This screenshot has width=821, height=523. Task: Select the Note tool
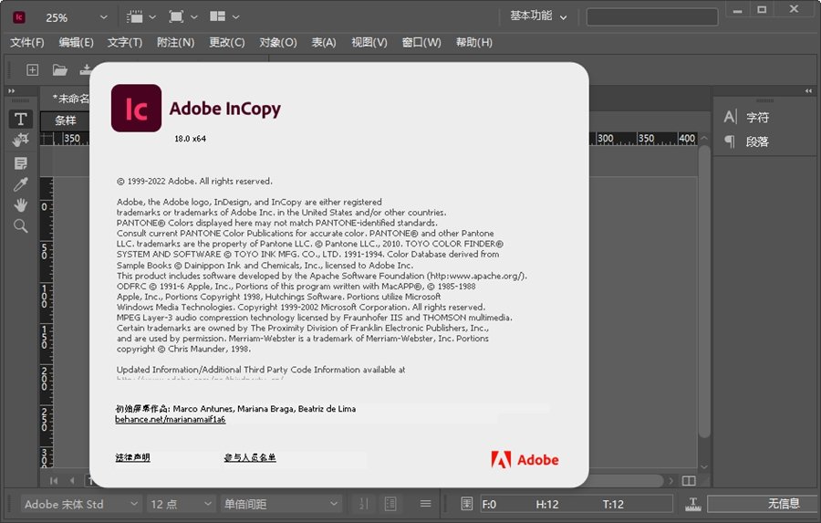coord(20,163)
